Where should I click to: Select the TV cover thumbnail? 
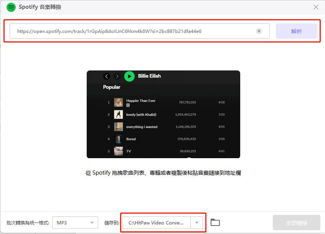[x=118, y=151]
